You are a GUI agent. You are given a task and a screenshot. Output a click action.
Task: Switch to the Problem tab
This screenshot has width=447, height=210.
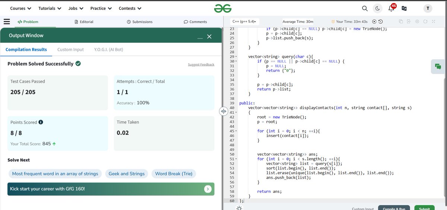(x=28, y=22)
